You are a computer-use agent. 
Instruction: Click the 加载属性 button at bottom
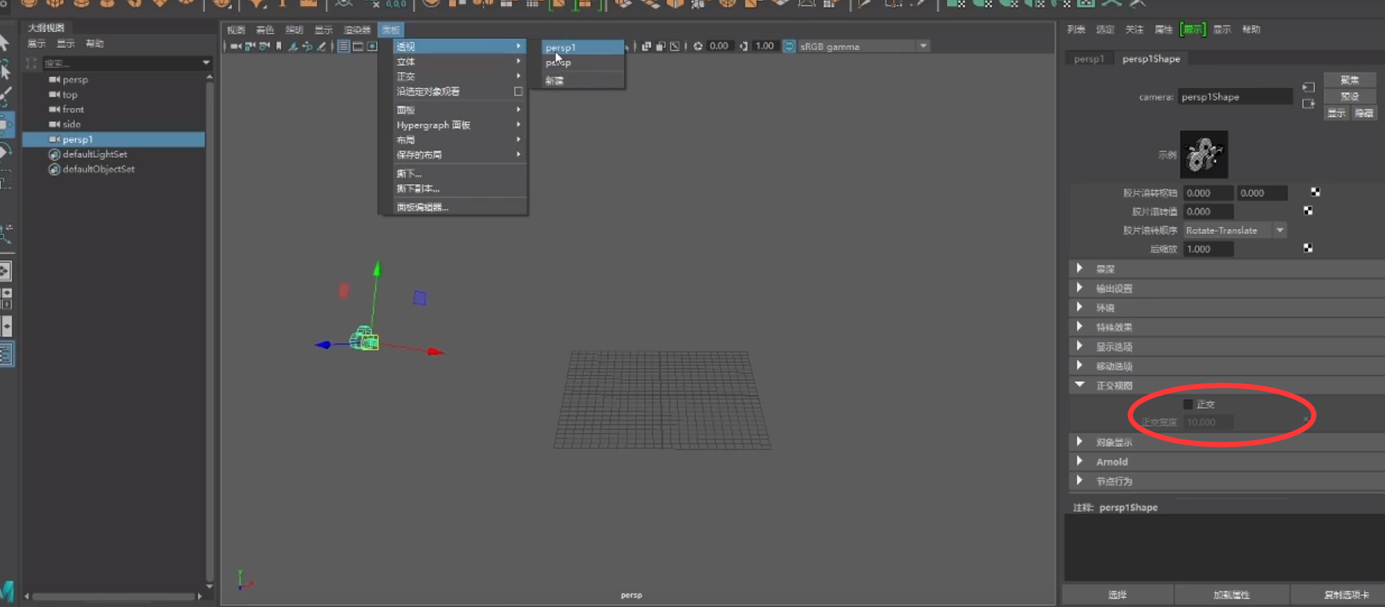click(1231, 595)
